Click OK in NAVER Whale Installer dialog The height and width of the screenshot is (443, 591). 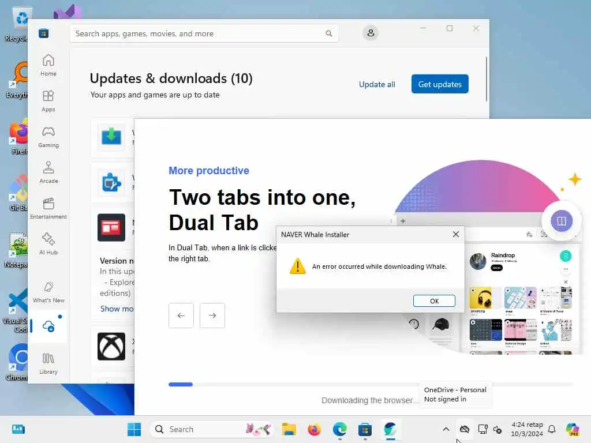pos(434,301)
